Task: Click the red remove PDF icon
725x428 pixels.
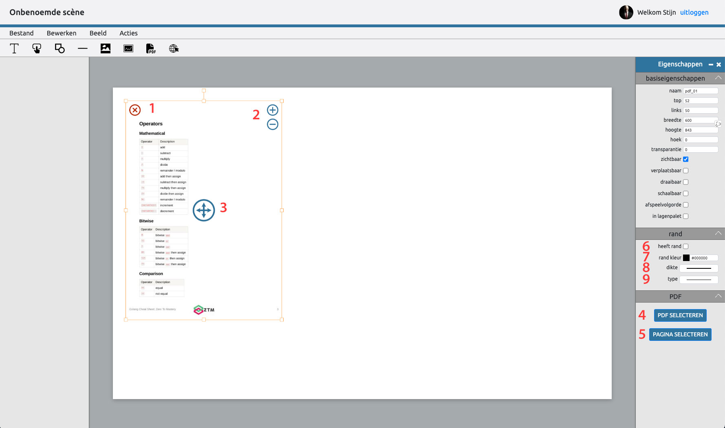Action: (135, 110)
